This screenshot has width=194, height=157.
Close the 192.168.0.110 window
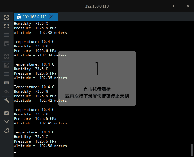tap(188, 6)
